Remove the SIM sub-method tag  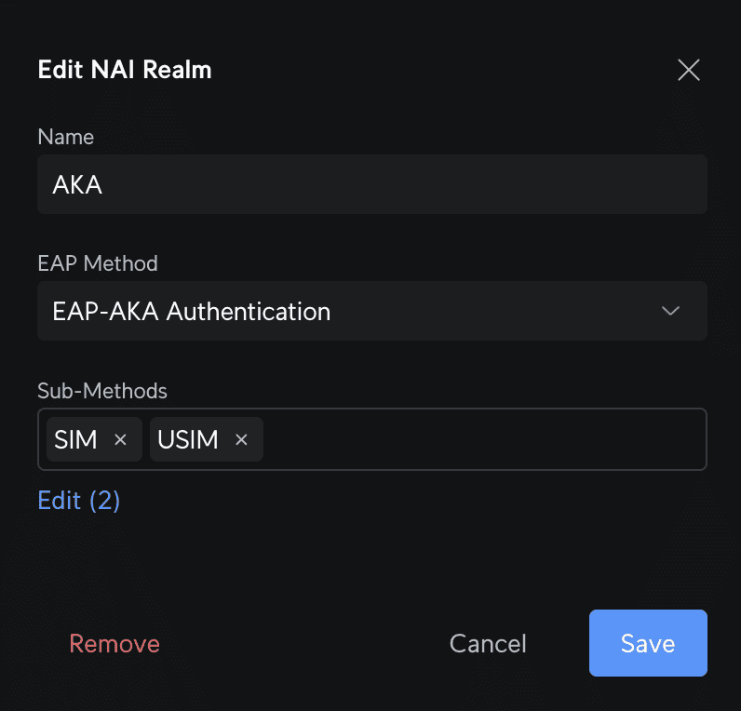pyautogui.click(x=120, y=440)
